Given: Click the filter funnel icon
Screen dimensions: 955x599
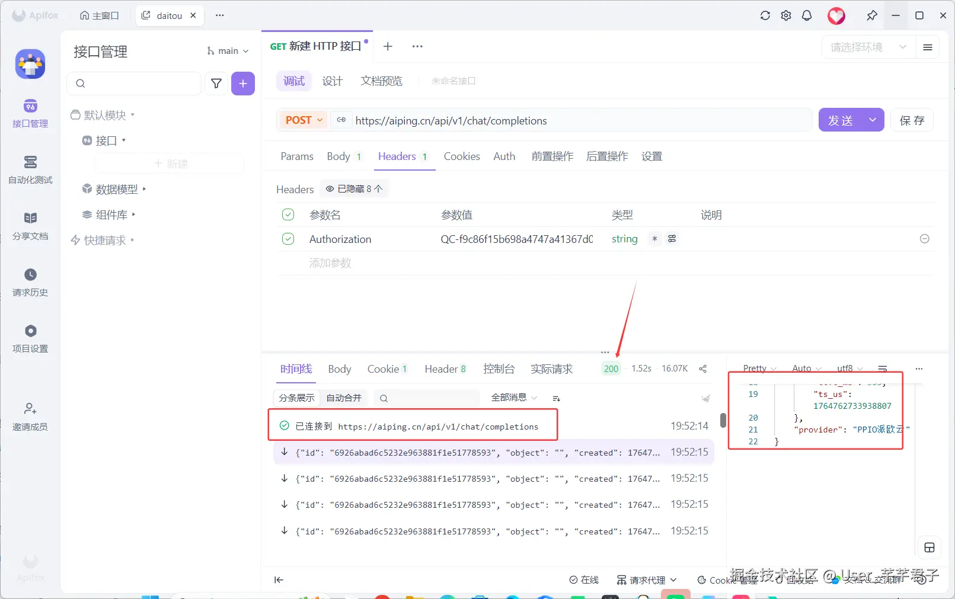Looking at the screenshot, I should (x=216, y=84).
